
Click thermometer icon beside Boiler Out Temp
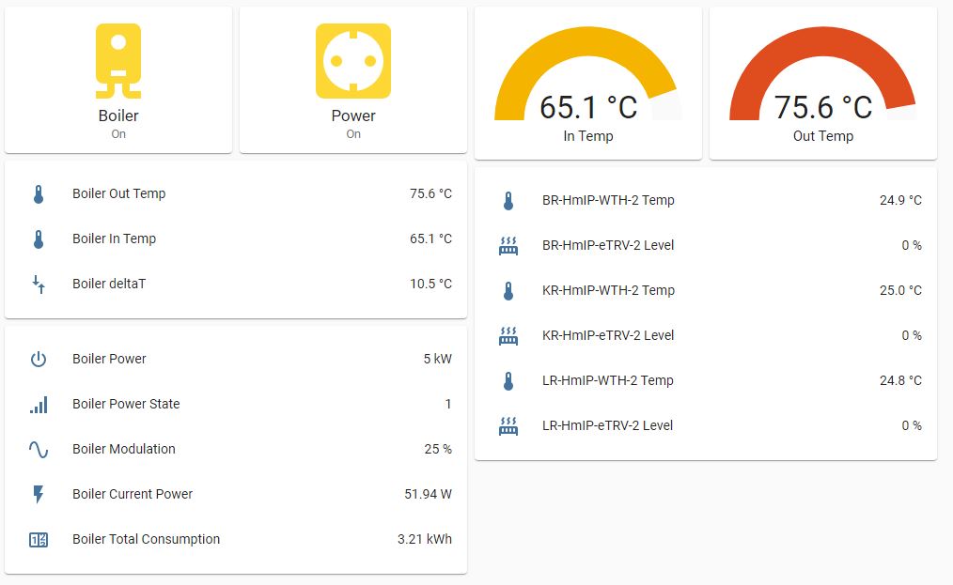click(39, 194)
